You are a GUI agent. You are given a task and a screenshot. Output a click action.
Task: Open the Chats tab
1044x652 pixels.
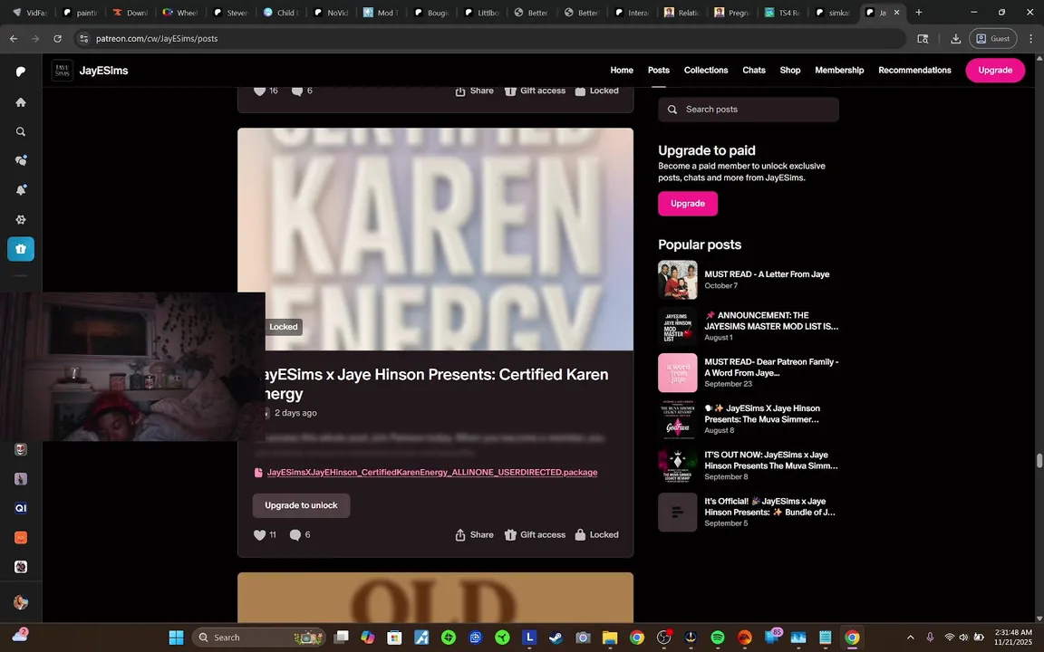point(754,70)
